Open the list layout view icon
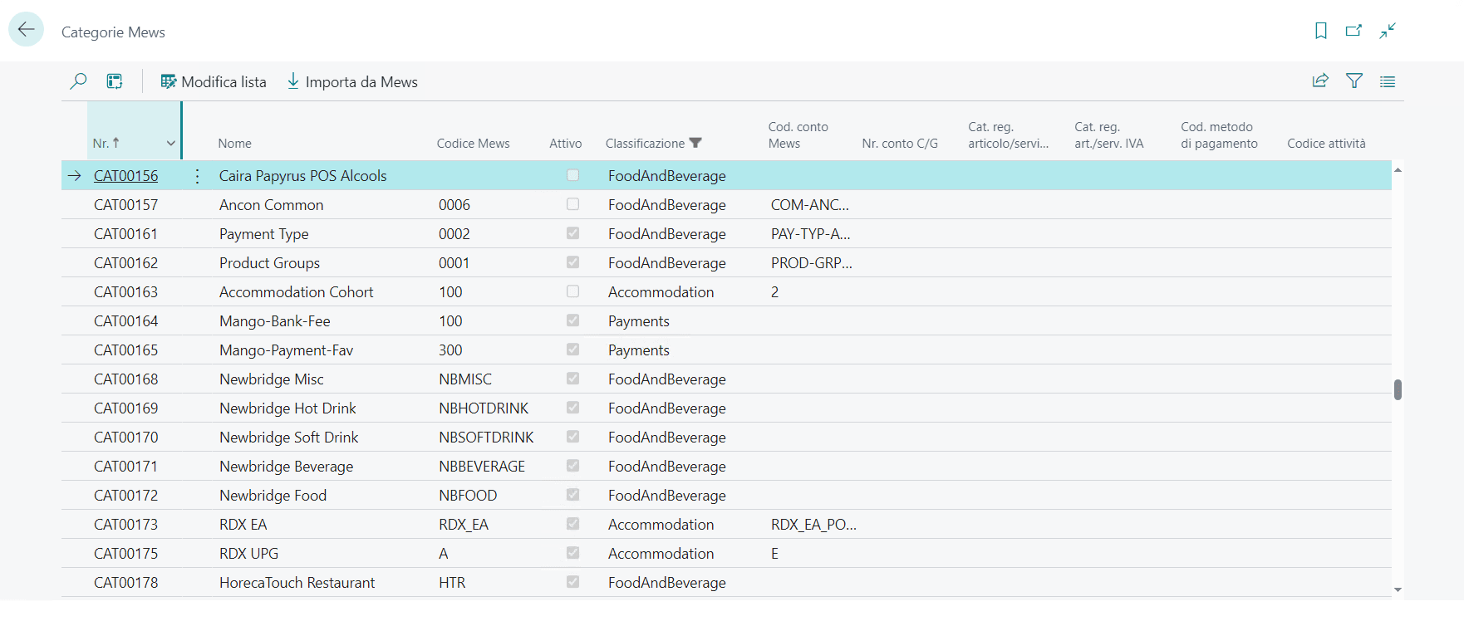This screenshot has width=1464, height=621. 1388,81
